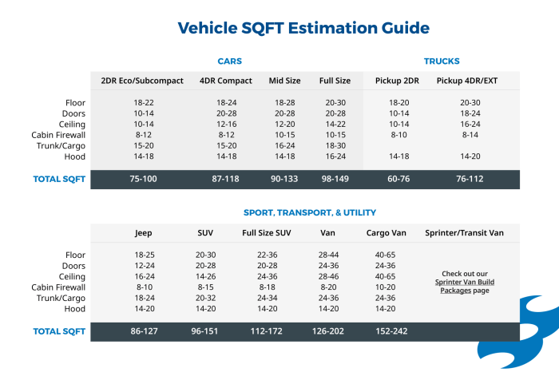Click the Jeep column header

pos(143,233)
